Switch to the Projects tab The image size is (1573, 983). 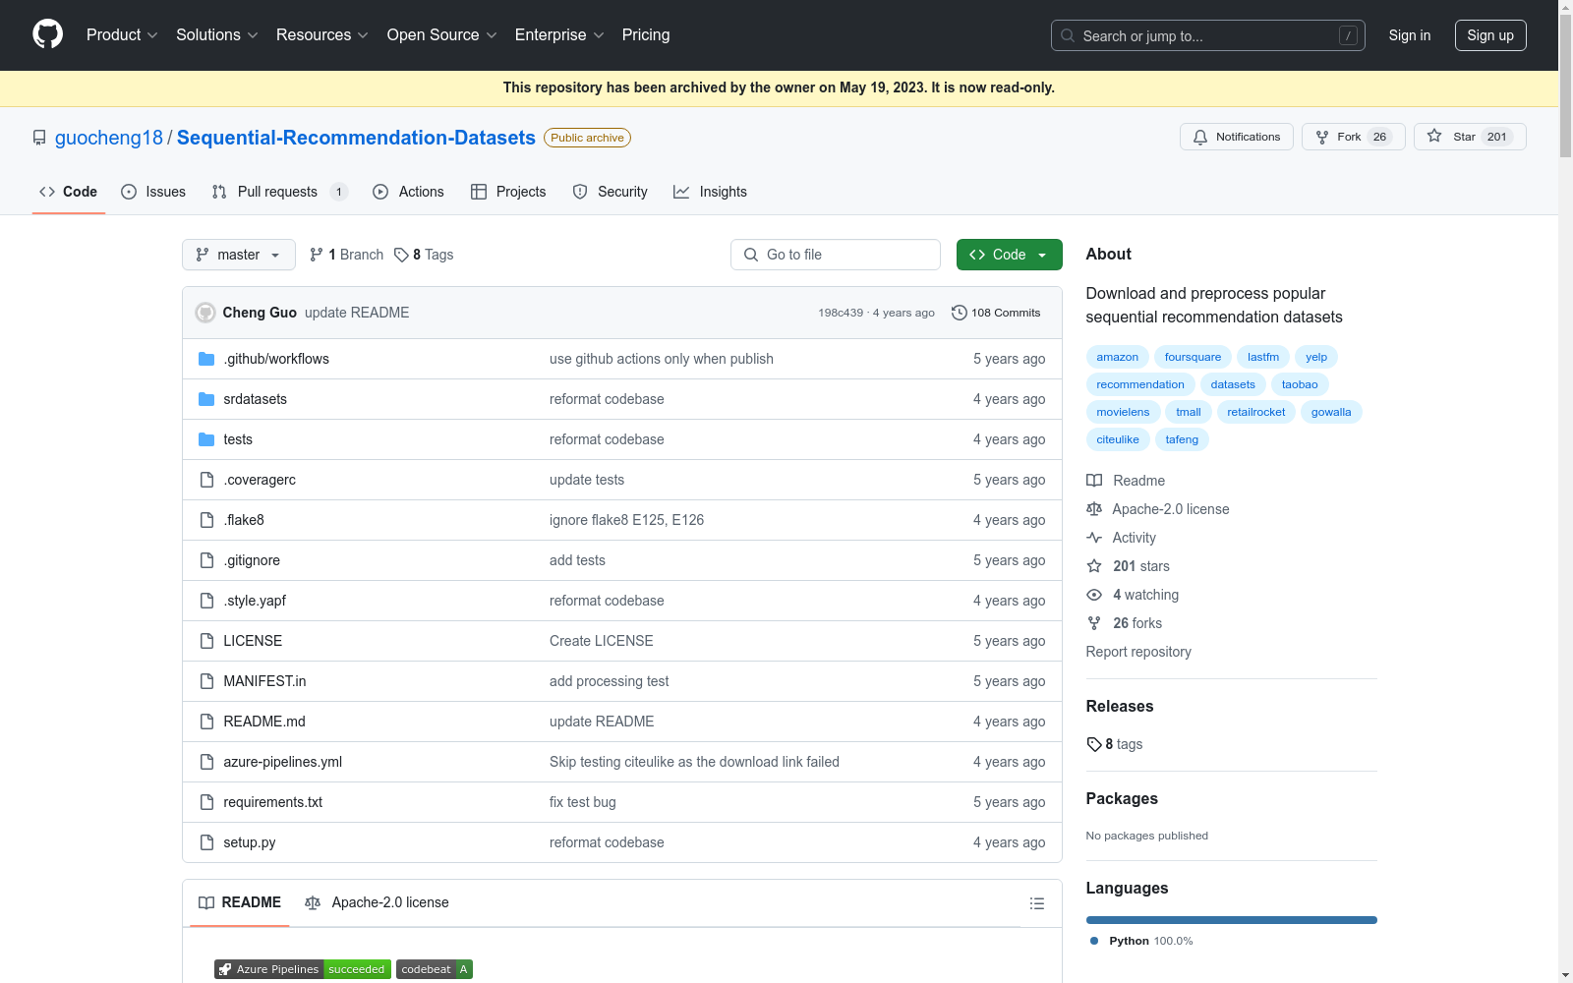508,192
